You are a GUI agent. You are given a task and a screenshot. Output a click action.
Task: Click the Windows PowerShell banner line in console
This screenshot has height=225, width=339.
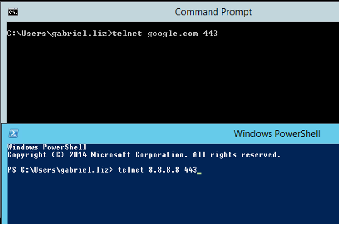(x=47, y=147)
